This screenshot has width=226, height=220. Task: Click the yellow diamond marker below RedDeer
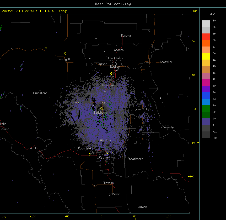(111, 73)
